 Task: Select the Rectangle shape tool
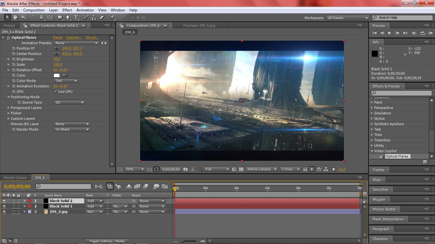pos(60,17)
